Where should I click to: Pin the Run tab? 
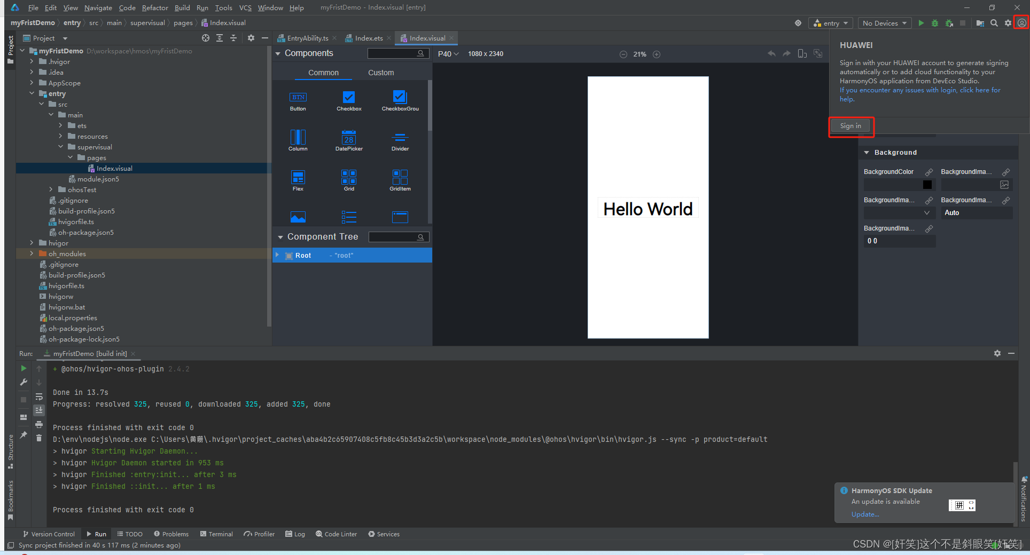tap(24, 435)
